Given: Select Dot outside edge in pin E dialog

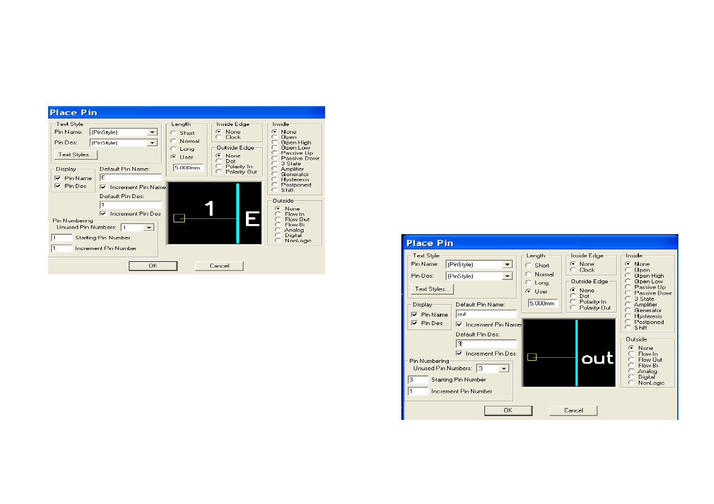Looking at the screenshot, I should point(219,161).
